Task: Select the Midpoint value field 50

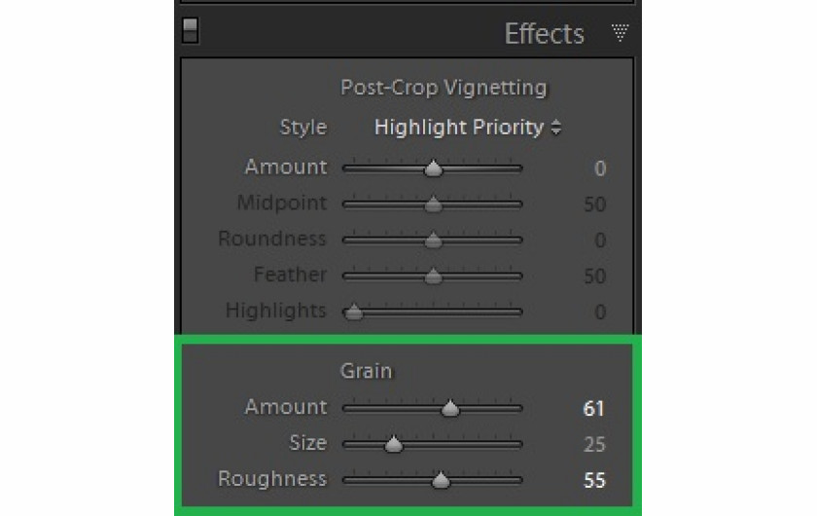Action: (594, 204)
